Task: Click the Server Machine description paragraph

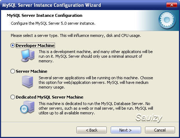Action: click(x=96, y=82)
